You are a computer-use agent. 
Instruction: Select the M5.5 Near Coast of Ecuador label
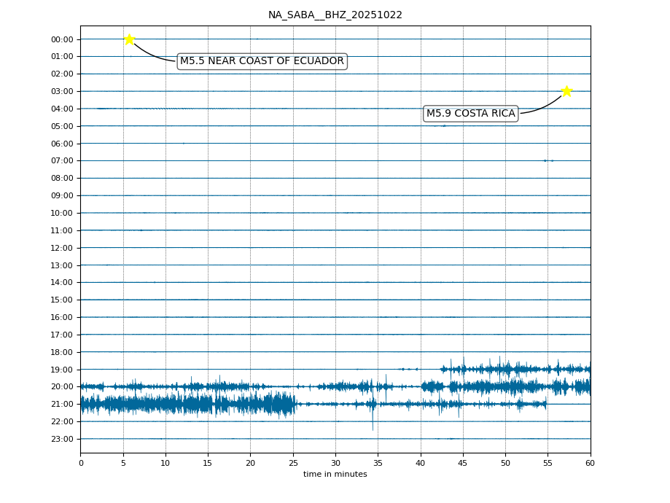pyautogui.click(x=262, y=61)
